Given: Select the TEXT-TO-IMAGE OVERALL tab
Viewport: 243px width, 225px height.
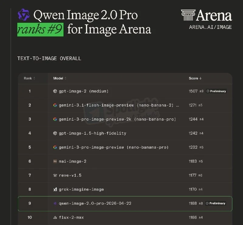Looking at the screenshot, I should pos(50,58).
